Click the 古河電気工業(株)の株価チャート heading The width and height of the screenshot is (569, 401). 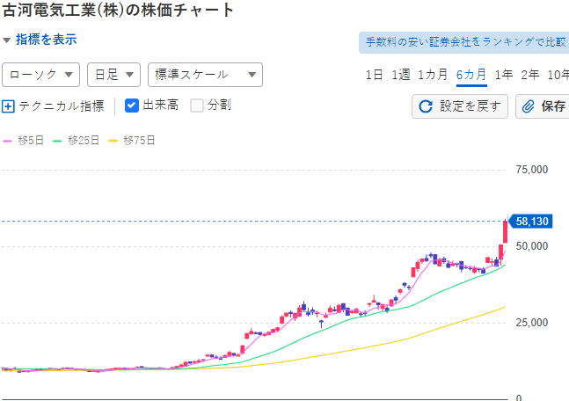tap(119, 10)
